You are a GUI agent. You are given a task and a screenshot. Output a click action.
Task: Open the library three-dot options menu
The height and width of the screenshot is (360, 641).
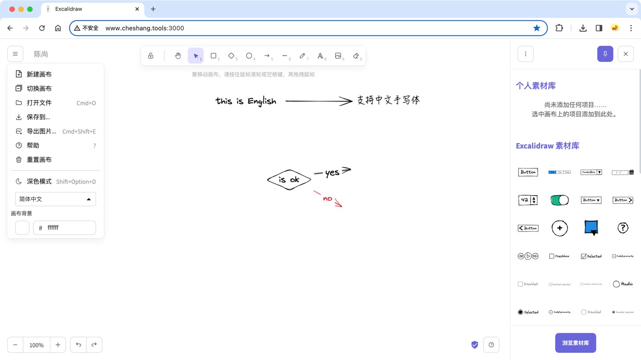[x=526, y=54]
